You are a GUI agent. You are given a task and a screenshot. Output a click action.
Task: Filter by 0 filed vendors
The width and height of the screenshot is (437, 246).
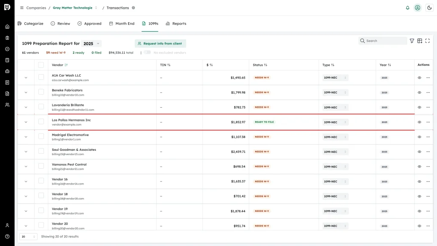click(x=96, y=53)
